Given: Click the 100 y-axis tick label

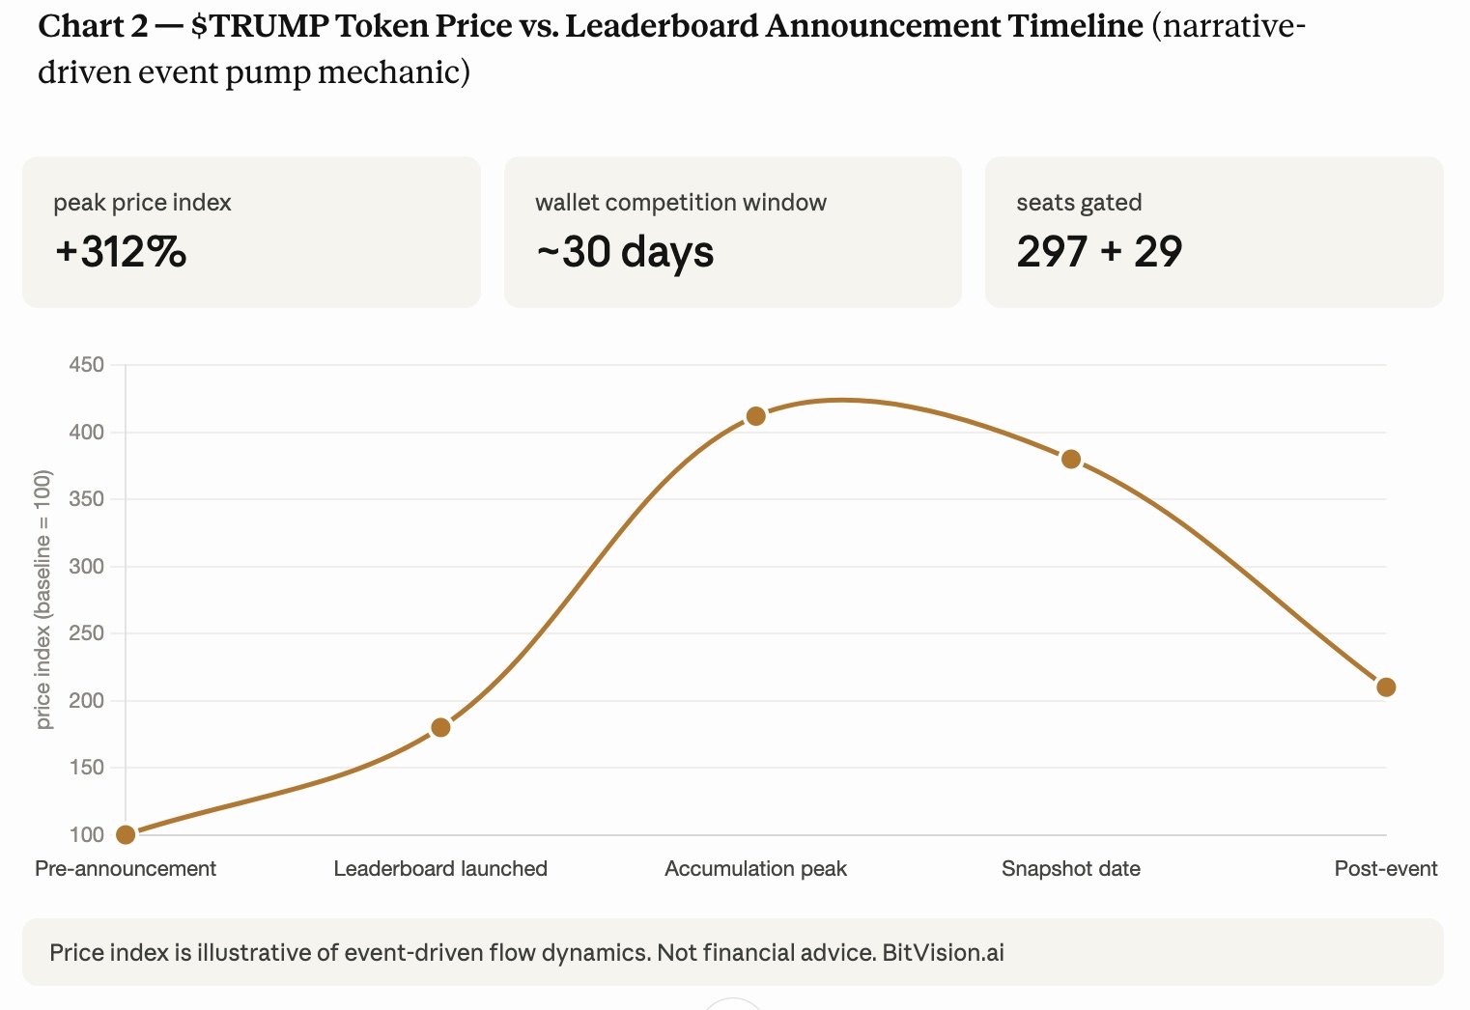Looking at the screenshot, I should pos(86,834).
